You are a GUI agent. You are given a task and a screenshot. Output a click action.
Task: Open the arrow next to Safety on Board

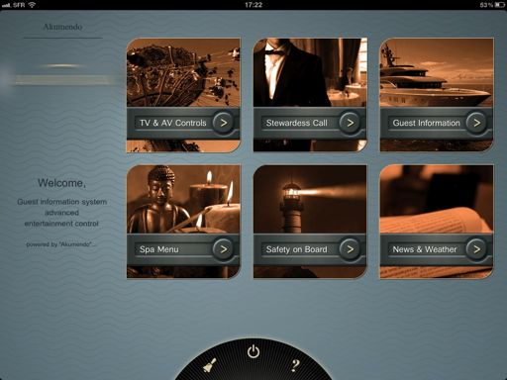350,249
